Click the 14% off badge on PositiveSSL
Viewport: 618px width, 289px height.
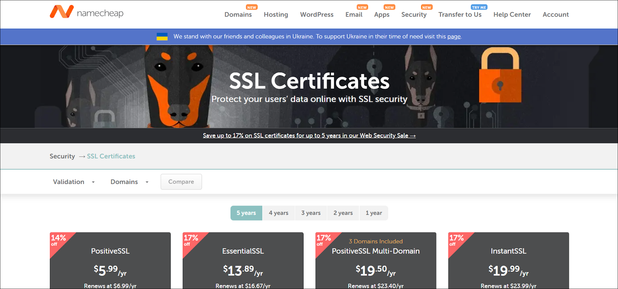click(59, 240)
